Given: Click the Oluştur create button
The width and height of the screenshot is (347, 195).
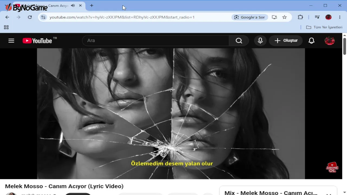Looking at the screenshot, I should pos(286,41).
